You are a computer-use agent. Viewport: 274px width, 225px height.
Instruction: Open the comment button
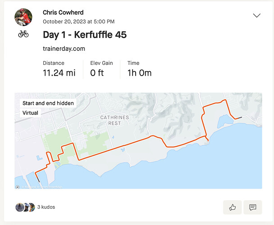tap(253, 207)
